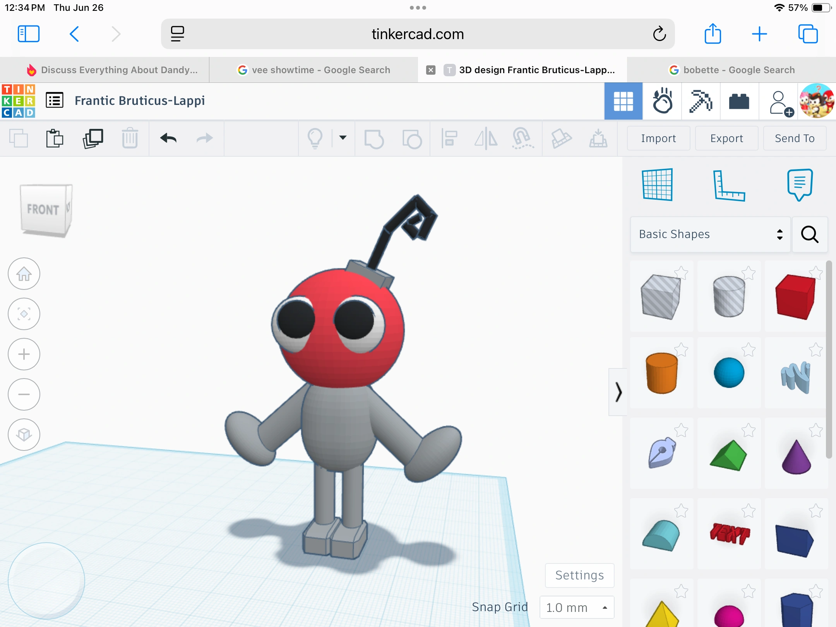The width and height of the screenshot is (836, 627).
Task: Open the Workplane helper tool
Action: coord(658,185)
